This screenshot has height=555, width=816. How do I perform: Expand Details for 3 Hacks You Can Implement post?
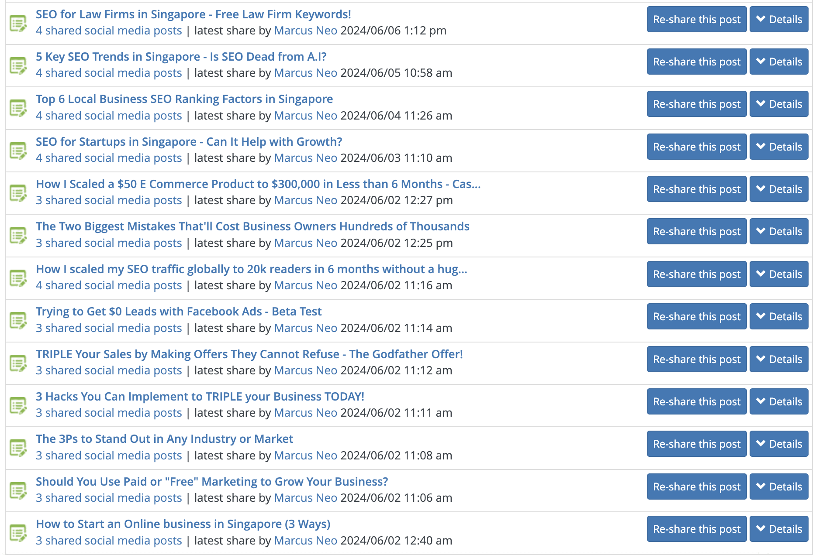coord(778,402)
